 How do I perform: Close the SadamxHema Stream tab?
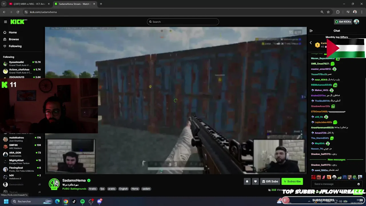pyautogui.click(x=94, y=4)
